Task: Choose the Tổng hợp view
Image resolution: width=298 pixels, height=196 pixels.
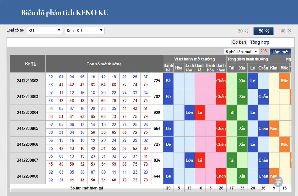Action: click(259, 42)
